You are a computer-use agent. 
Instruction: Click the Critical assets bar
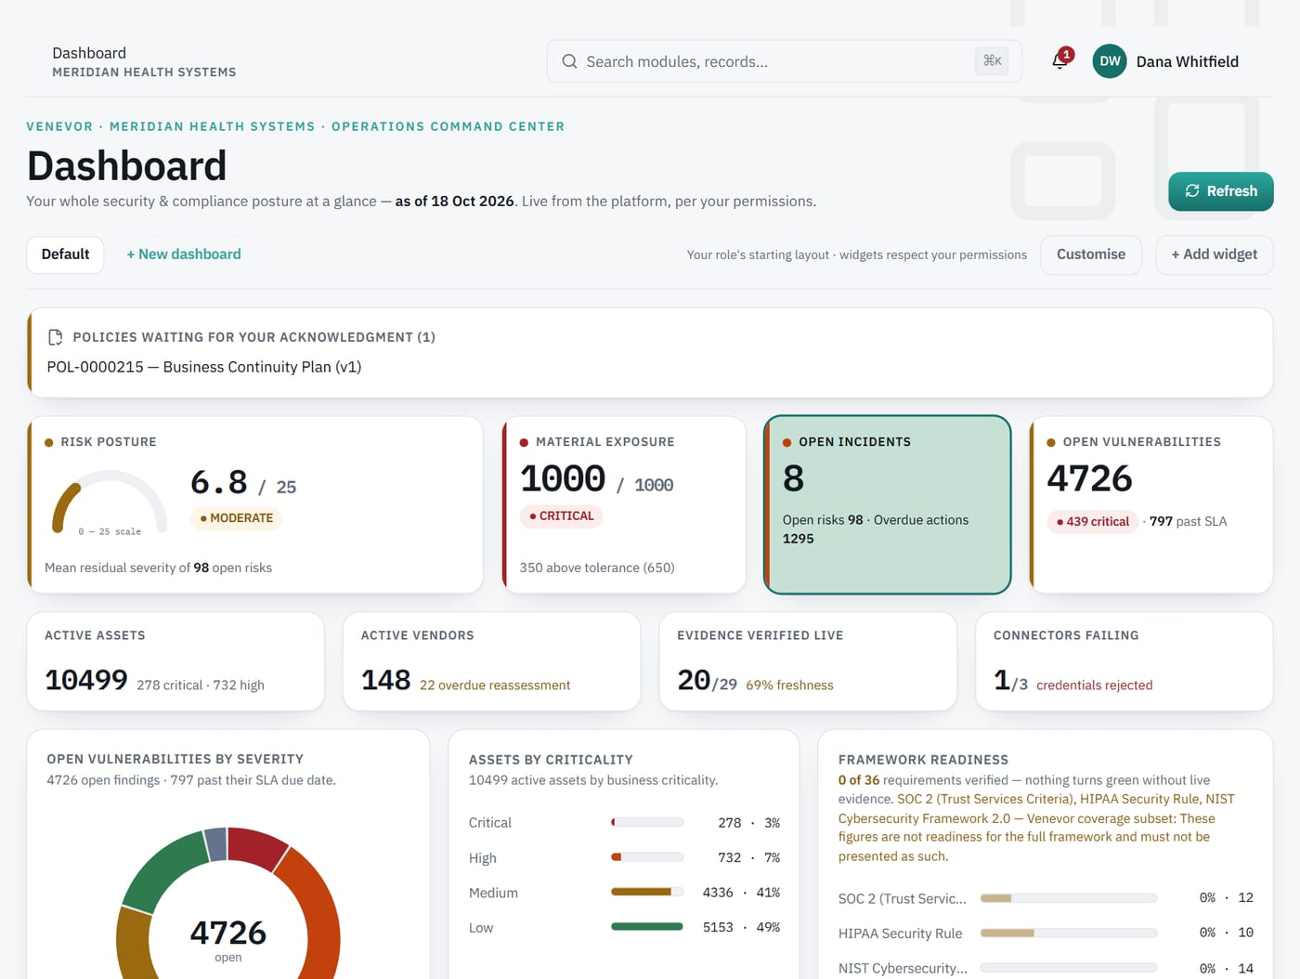(647, 822)
